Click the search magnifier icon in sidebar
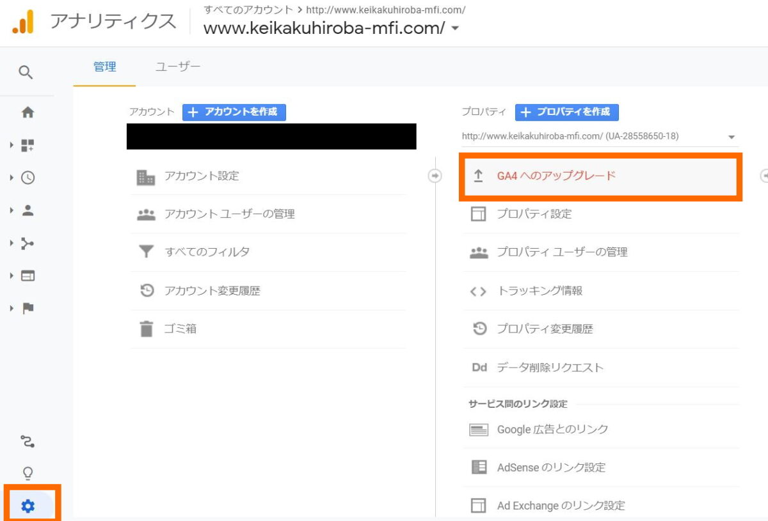The image size is (768, 521). coord(26,72)
